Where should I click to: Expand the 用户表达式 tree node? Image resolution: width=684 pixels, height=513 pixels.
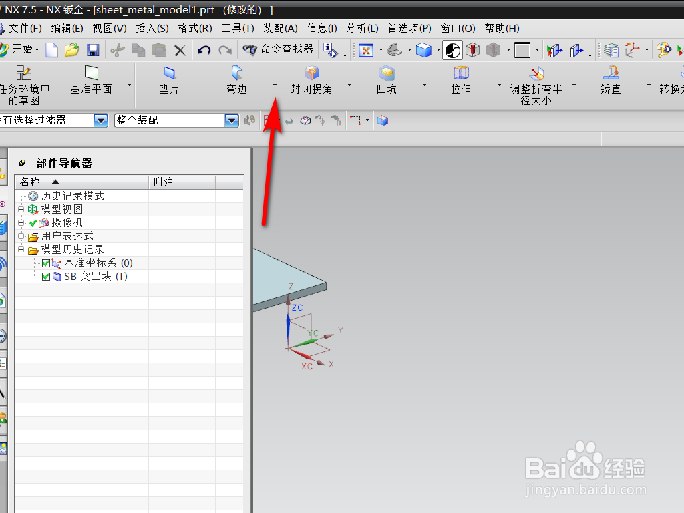21,236
